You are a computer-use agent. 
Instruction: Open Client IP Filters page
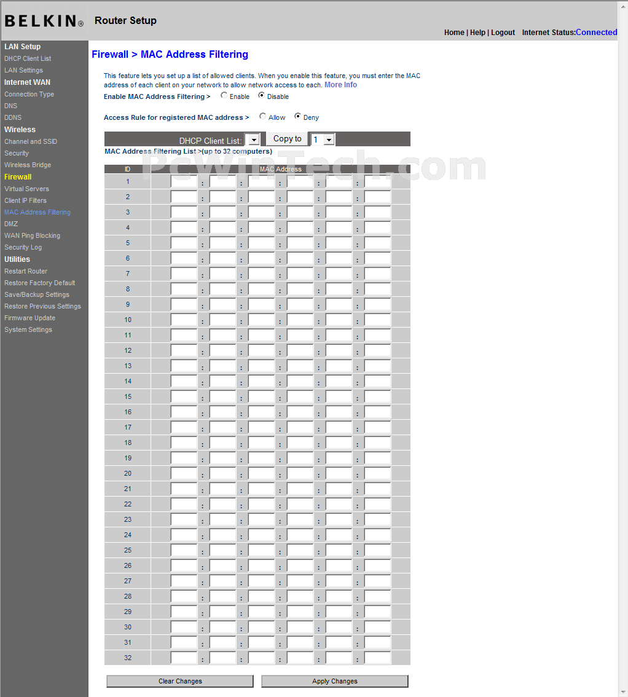coord(25,200)
